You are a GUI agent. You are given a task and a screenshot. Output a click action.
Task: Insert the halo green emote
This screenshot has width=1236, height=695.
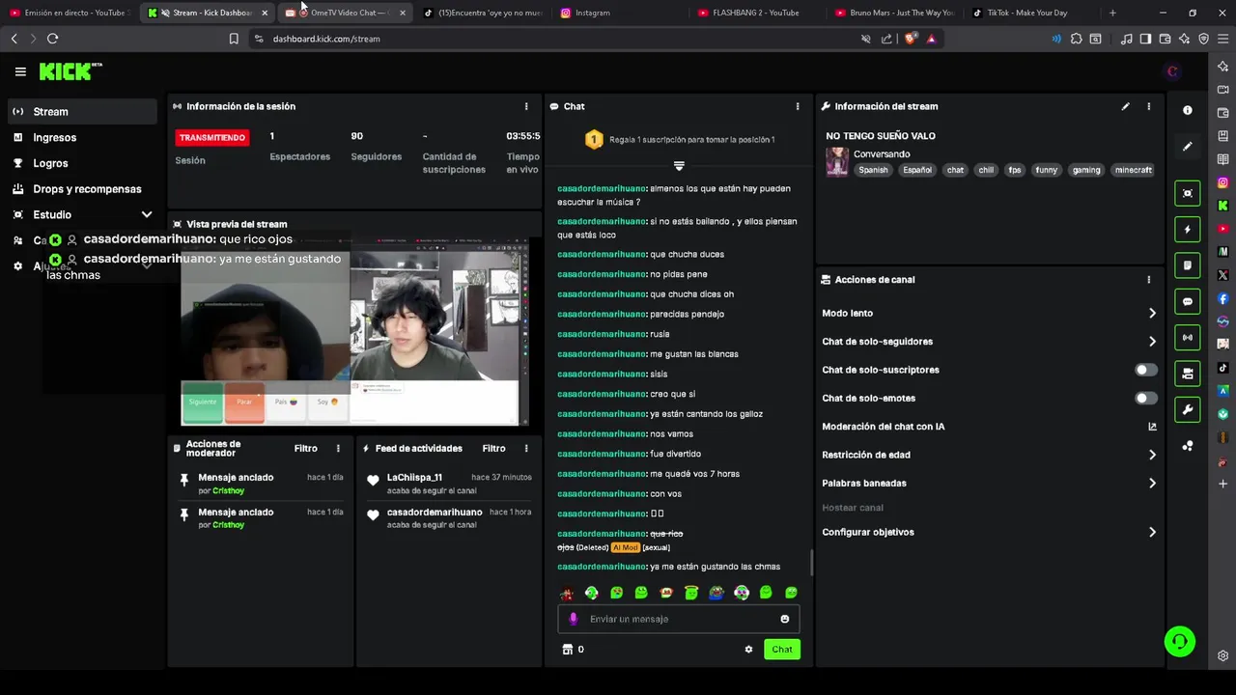click(691, 593)
